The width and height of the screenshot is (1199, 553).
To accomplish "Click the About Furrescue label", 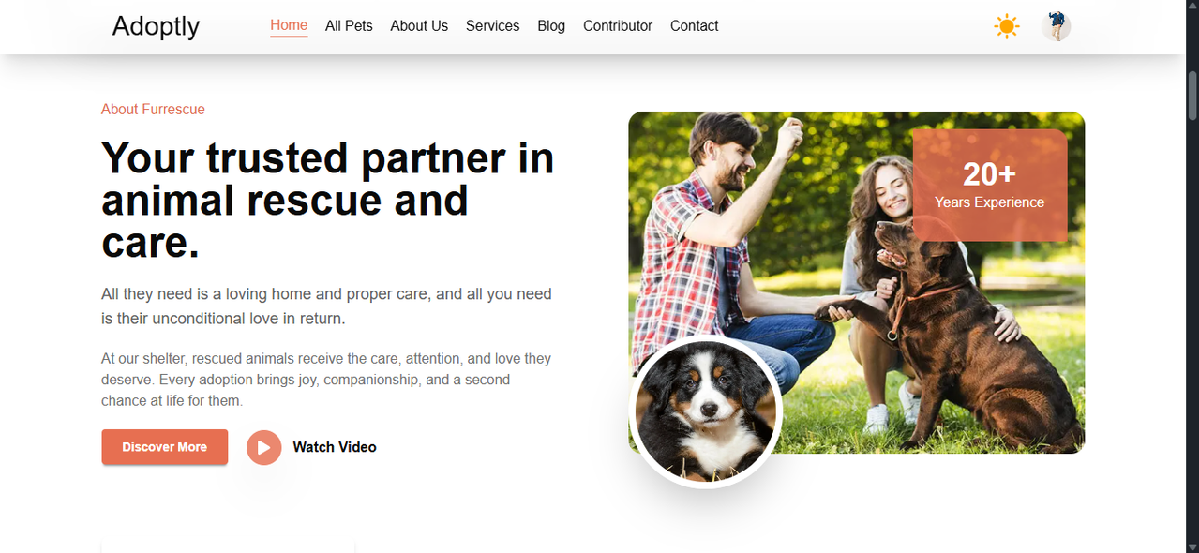I will (x=153, y=109).
